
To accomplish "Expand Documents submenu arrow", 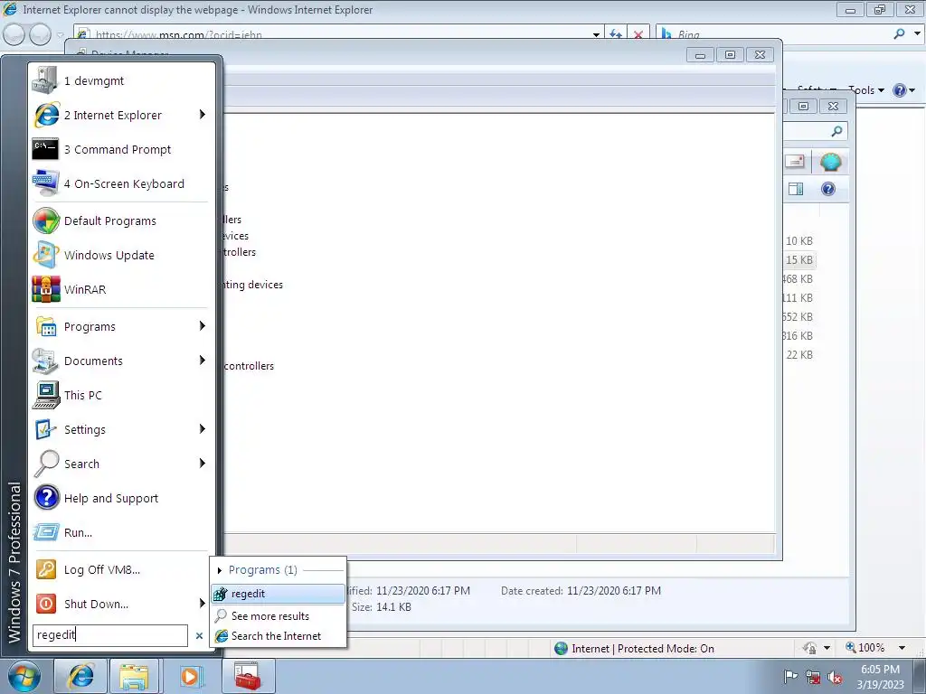I will (203, 360).
